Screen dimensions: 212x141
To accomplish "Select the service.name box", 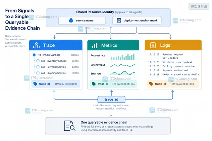I will point(82,20).
